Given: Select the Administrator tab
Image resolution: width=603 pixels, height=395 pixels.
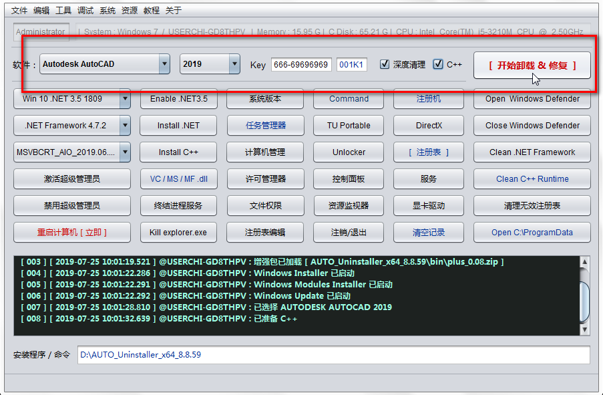Looking at the screenshot, I should pos(41,31).
